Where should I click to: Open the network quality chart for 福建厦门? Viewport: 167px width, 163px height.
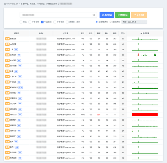145,136
